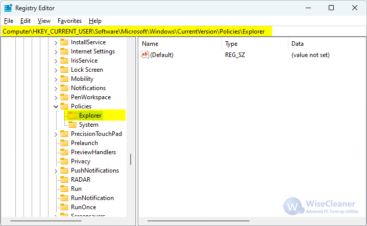367x226 pixels.
Task: Select the System key label under Policies
Action: pyautogui.click(x=88, y=125)
